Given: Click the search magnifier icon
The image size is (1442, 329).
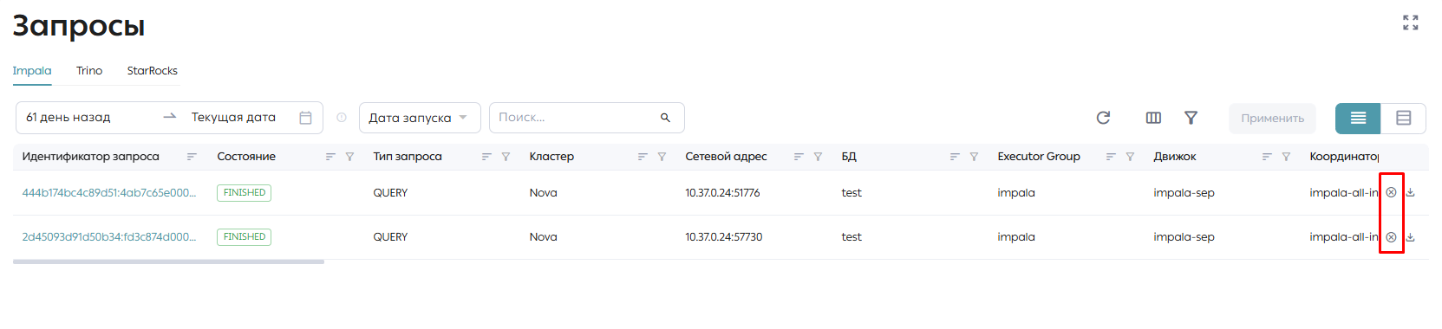Looking at the screenshot, I should coord(665,118).
